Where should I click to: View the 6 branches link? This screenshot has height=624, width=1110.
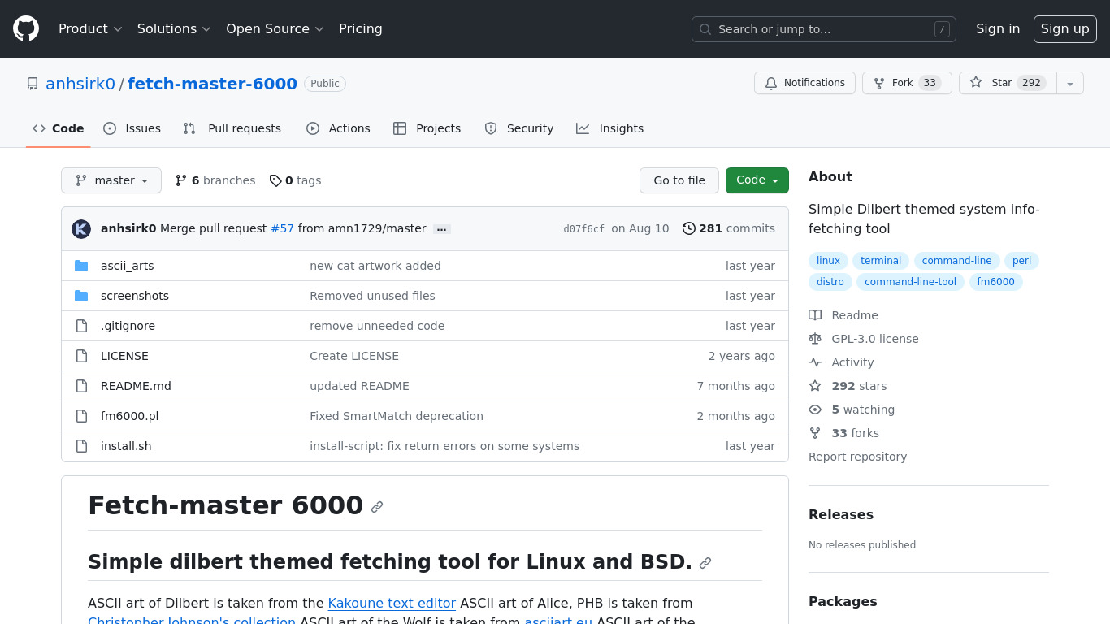215,180
